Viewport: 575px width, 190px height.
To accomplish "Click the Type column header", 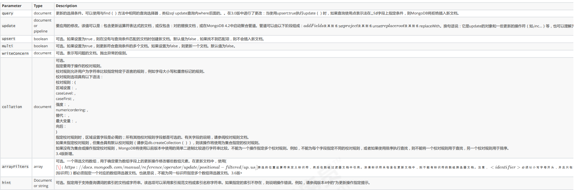I will [38, 6].
